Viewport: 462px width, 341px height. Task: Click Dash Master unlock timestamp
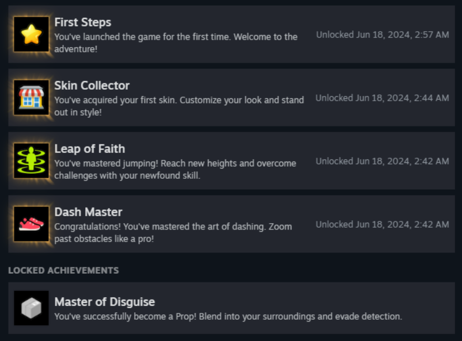[x=382, y=225]
